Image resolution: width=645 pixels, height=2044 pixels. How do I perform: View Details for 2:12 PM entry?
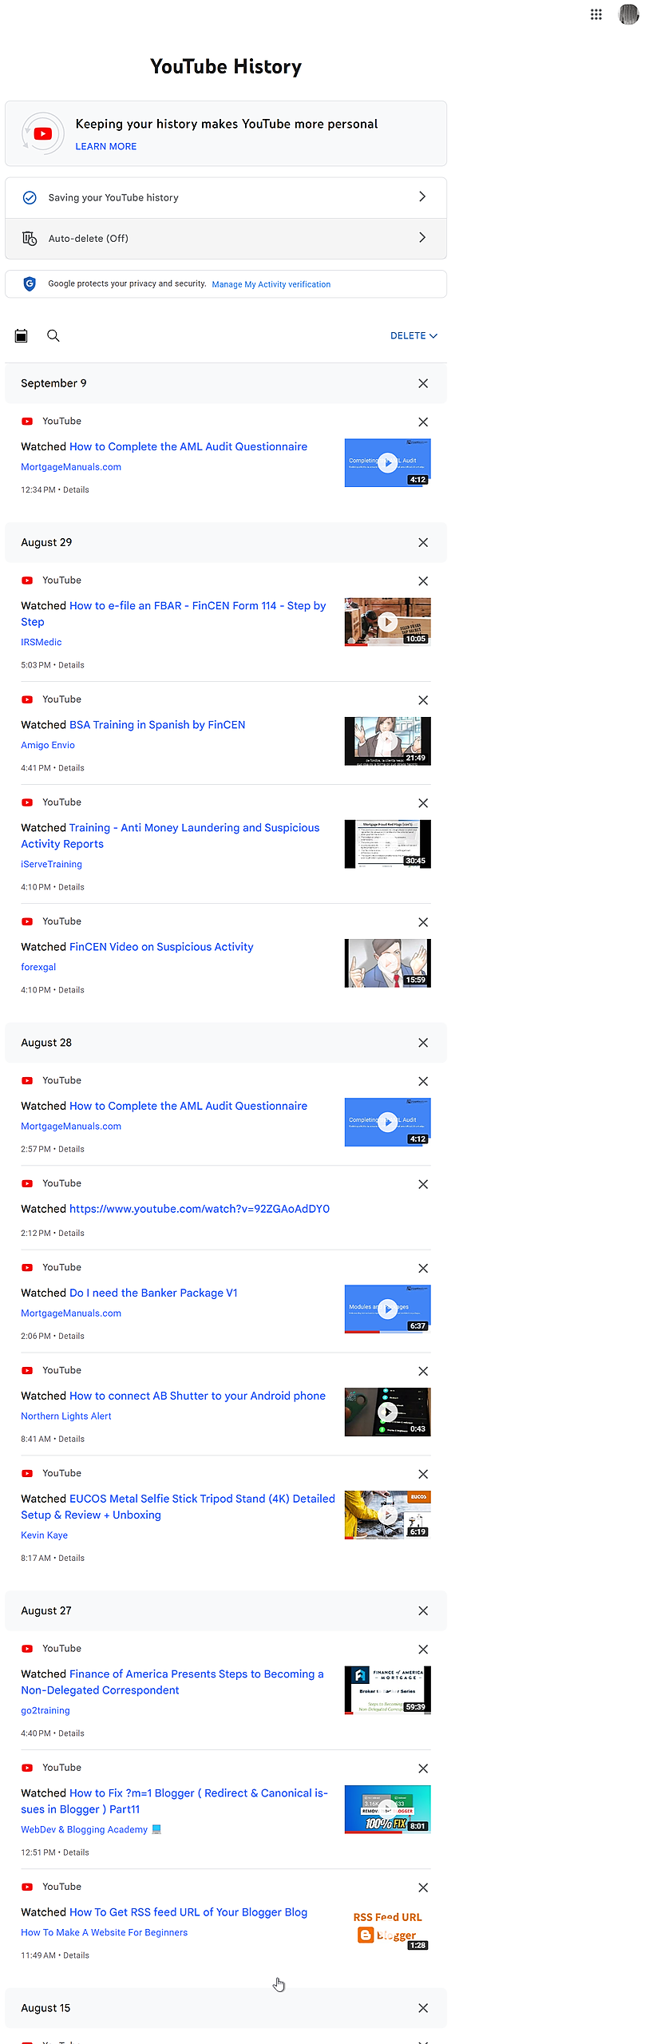pyautogui.click(x=71, y=1234)
